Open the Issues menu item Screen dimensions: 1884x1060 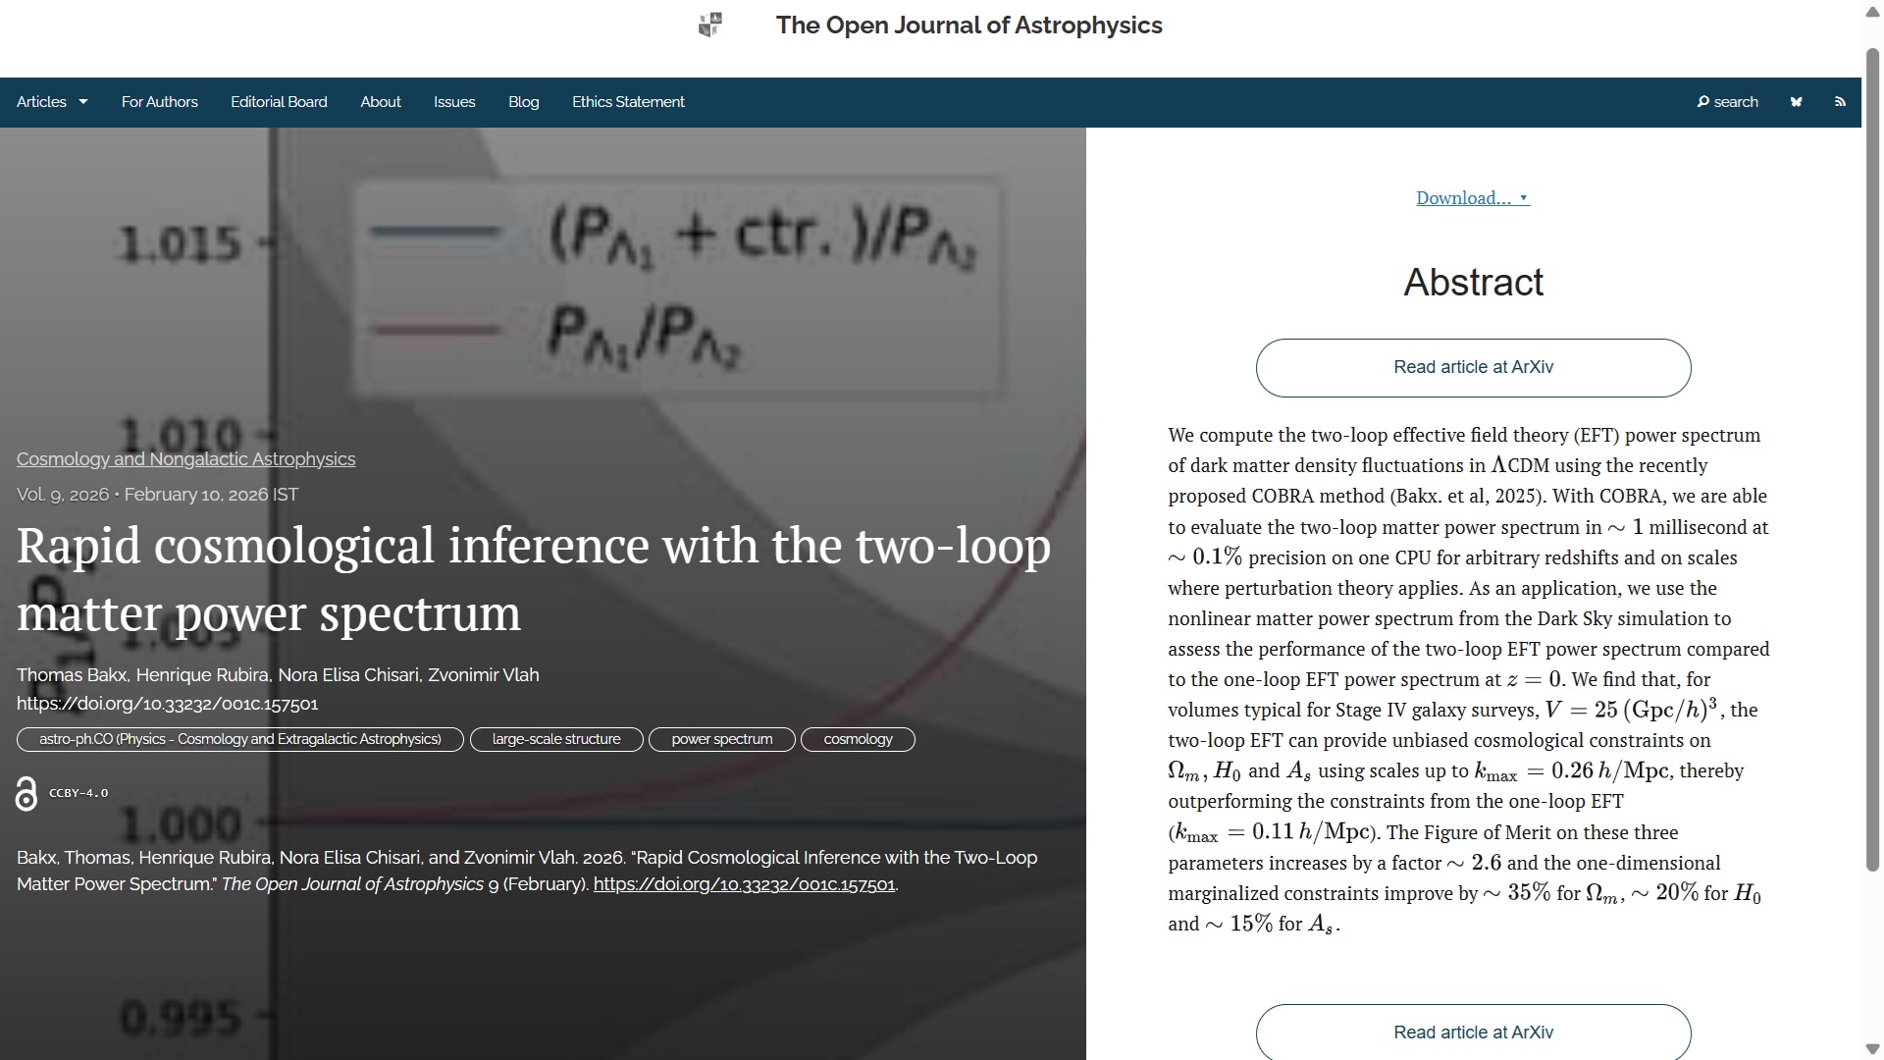click(x=454, y=102)
